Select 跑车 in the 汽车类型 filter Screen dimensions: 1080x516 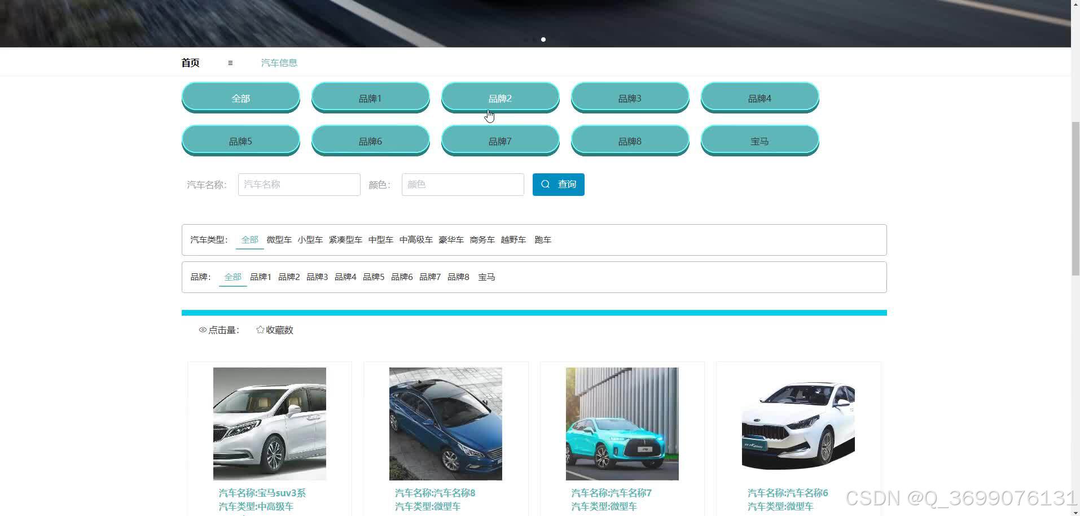[x=542, y=239]
